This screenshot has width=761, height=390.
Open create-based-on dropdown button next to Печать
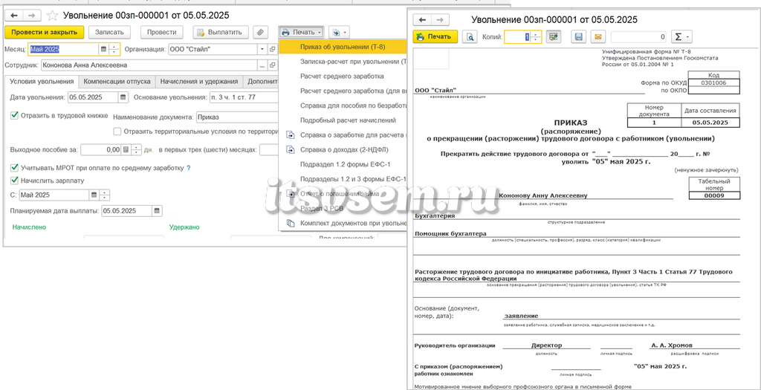(x=338, y=32)
